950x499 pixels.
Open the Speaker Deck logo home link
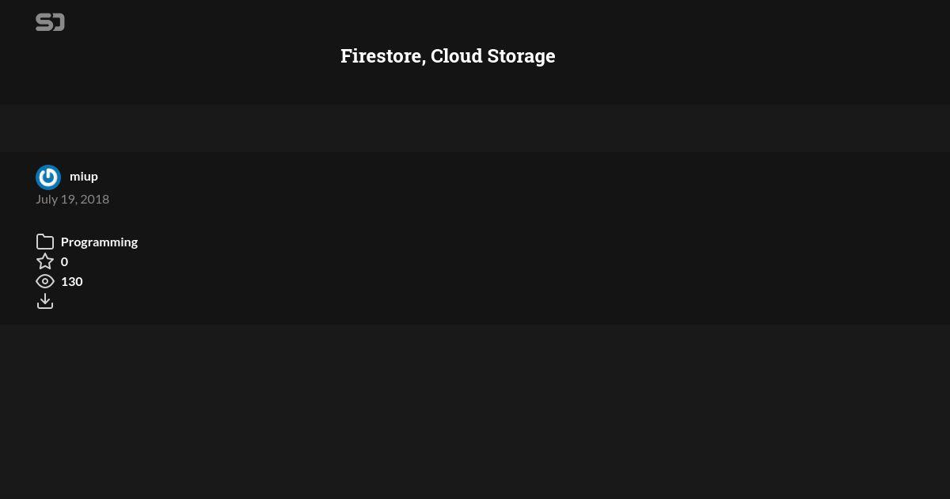coord(50,22)
